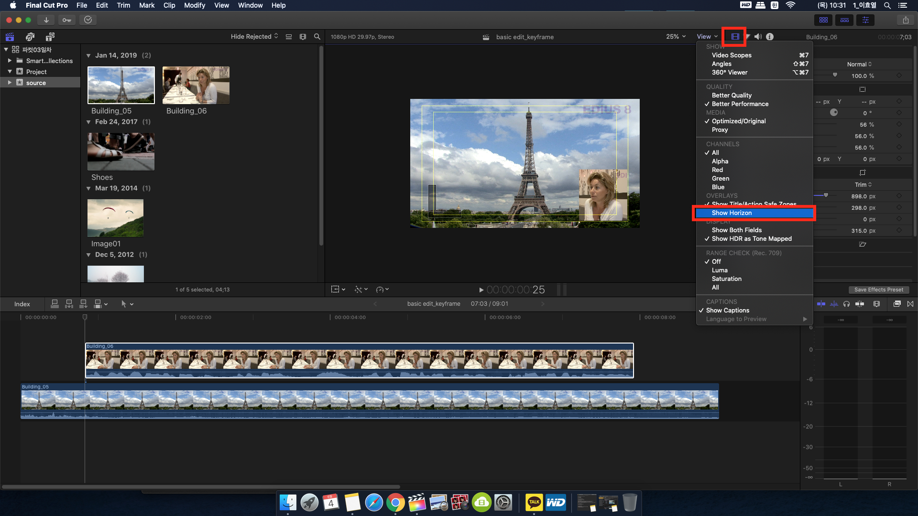Click the background tasks checkmark icon

point(88,20)
